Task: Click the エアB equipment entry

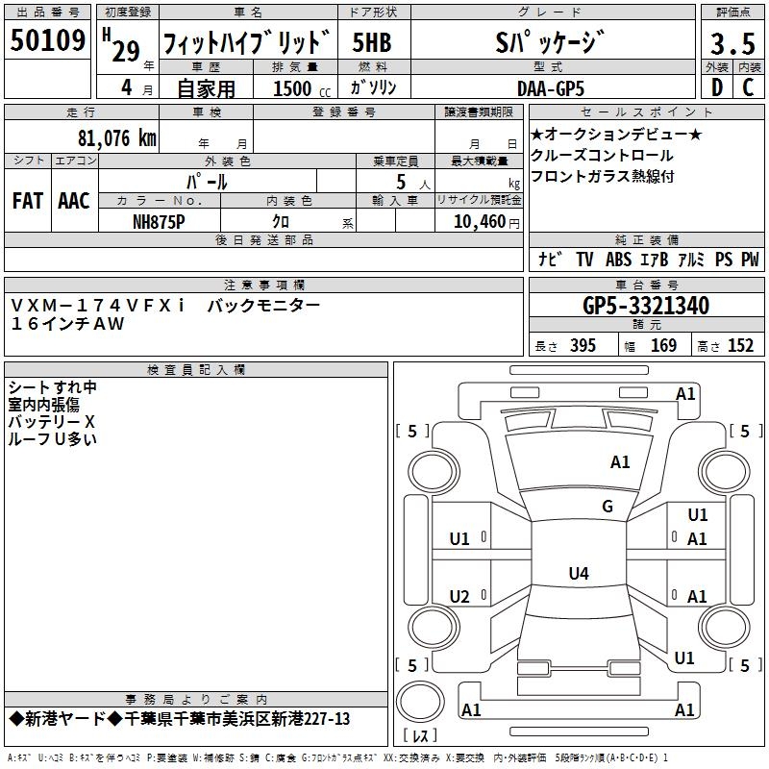Action: click(x=655, y=259)
